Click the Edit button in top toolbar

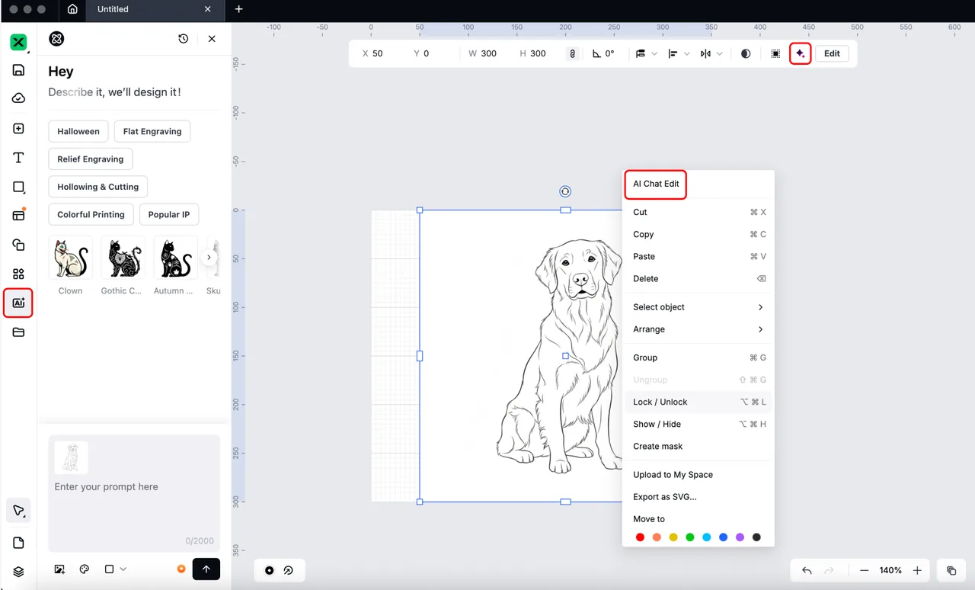[x=832, y=53]
